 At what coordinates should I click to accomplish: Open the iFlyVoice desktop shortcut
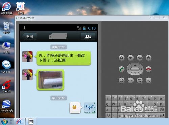(6, 67)
